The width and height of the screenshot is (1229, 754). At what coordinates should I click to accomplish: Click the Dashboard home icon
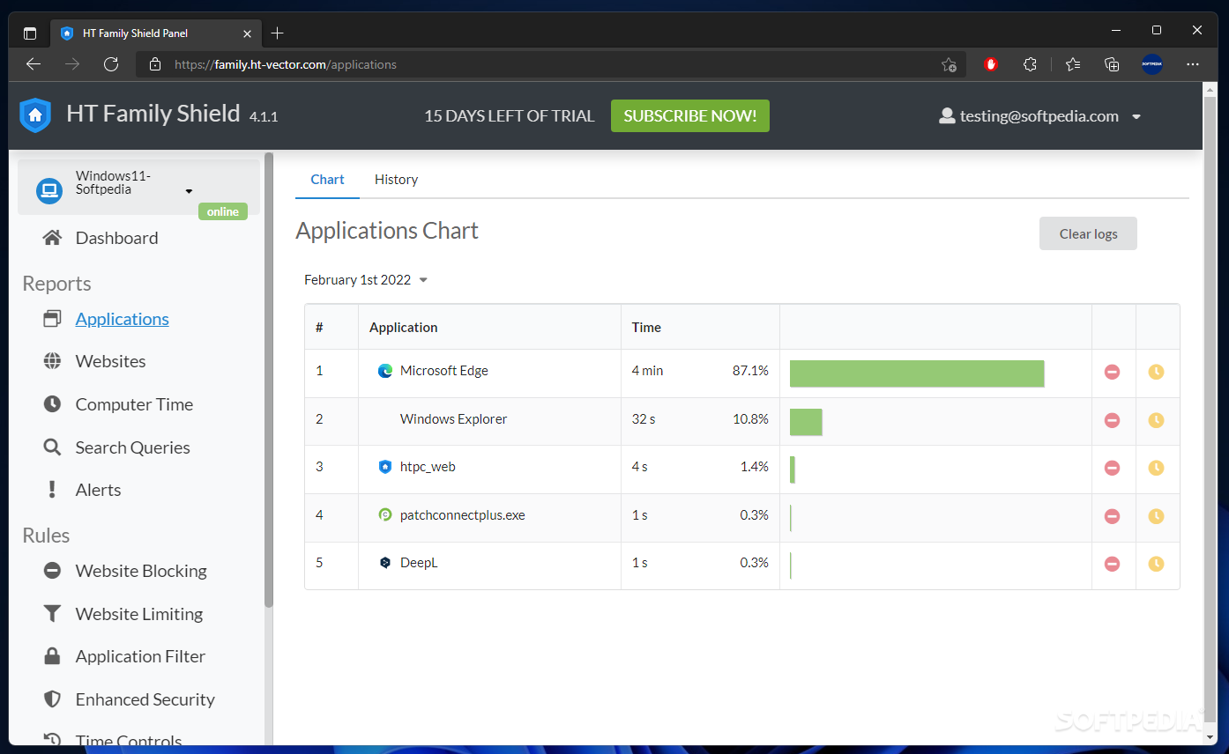pyautogui.click(x=52, y=238)
